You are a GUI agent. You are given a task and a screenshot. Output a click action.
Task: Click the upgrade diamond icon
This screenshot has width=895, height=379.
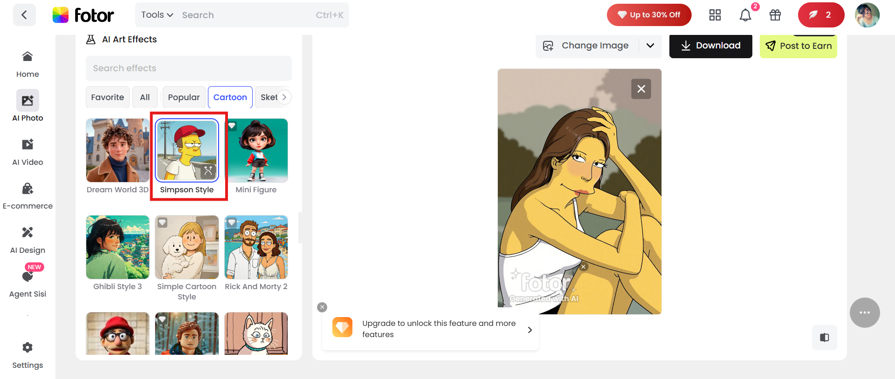coord(342,327)
